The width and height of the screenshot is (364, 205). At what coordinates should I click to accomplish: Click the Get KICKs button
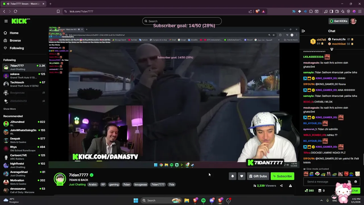pos(338,21)
